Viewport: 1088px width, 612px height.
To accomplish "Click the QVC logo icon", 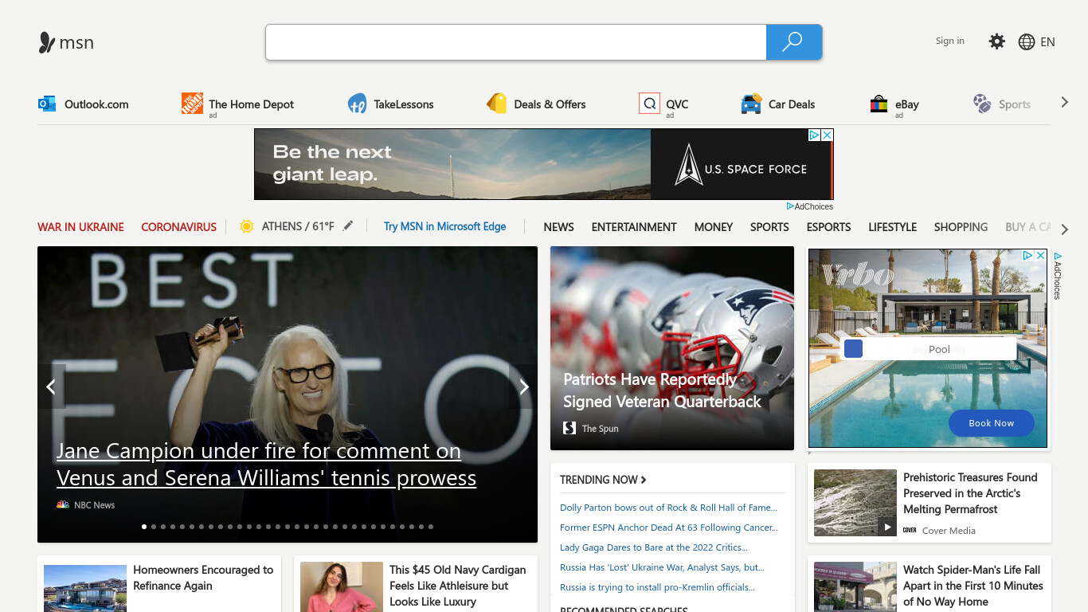I will (x=649, y=104).
